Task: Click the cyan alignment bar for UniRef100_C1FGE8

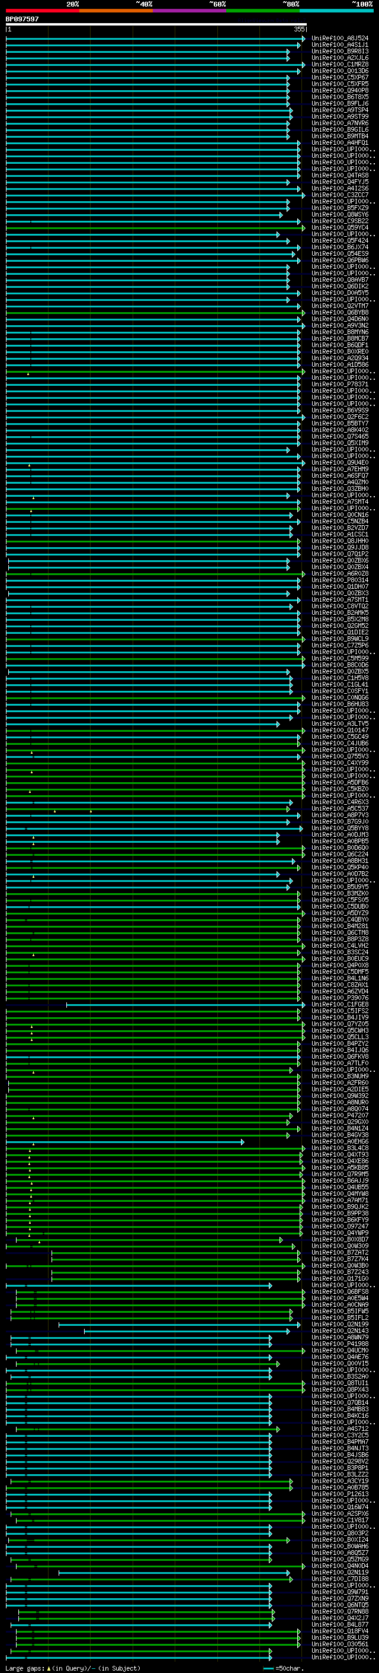Action: pyautogui.click(x=185, y=1005)
